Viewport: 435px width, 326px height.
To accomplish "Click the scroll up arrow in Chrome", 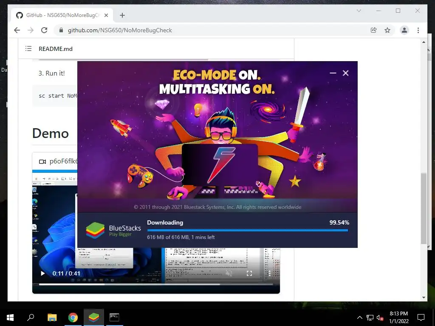I will coord(424,42).
